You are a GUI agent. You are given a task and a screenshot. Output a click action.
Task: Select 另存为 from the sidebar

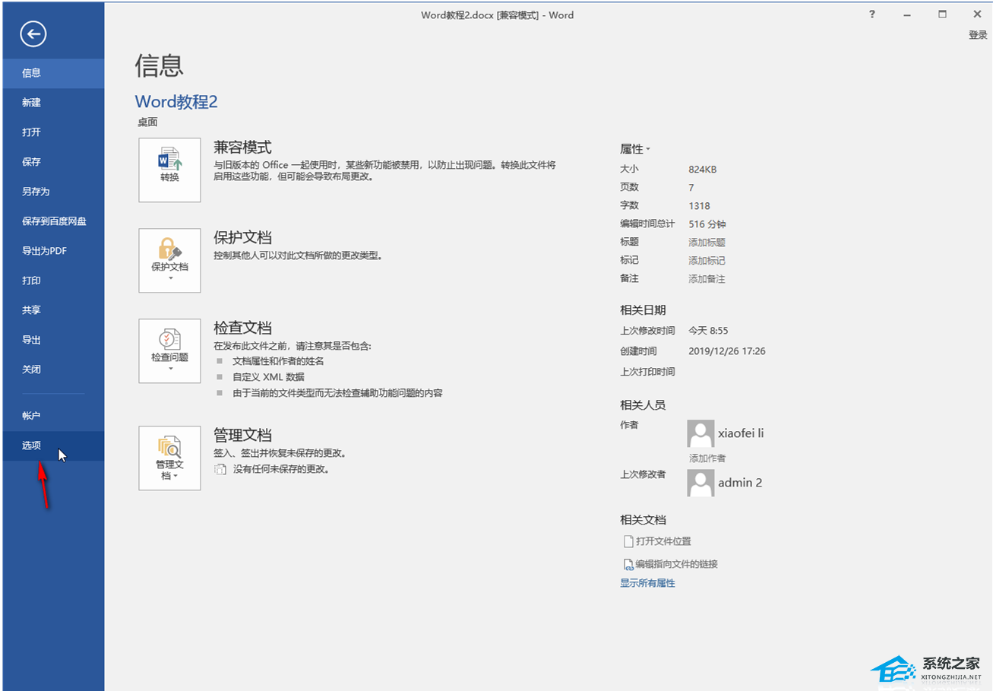[36, 192]
